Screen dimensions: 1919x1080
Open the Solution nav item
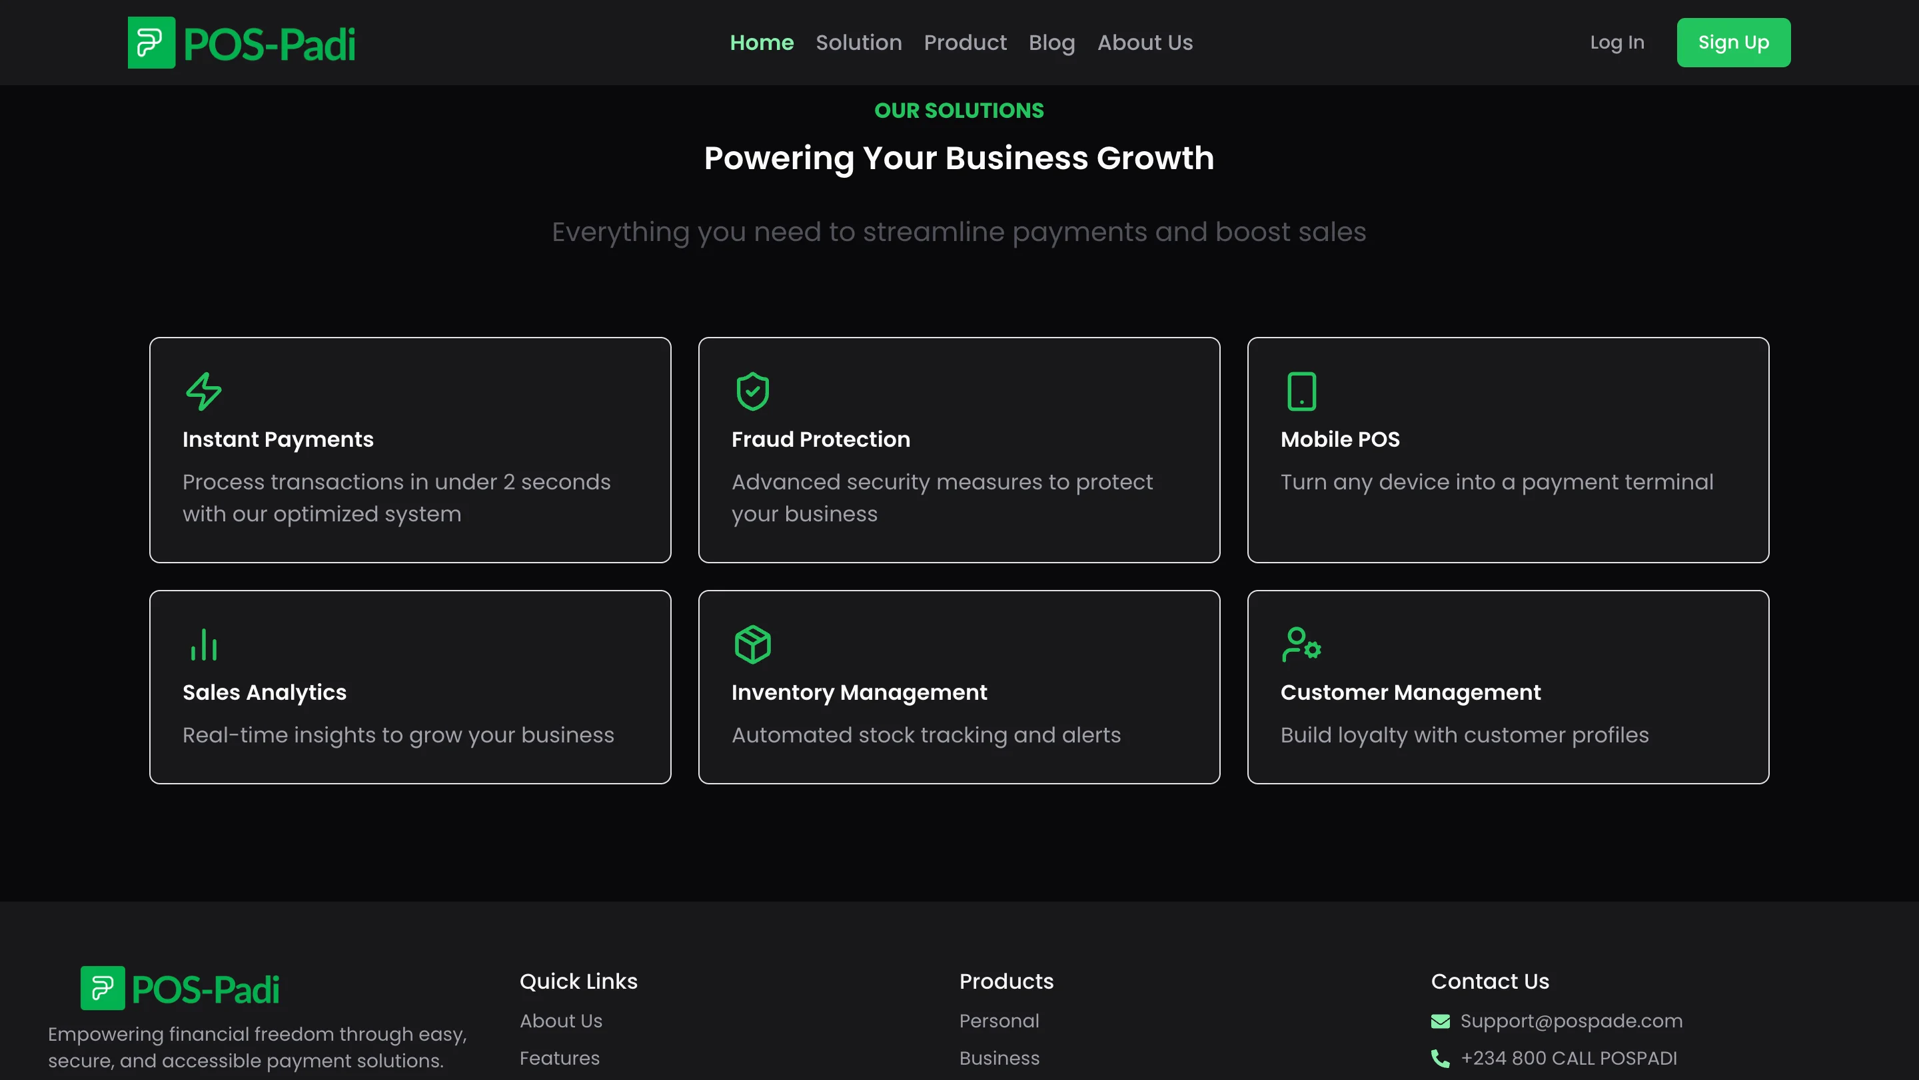pyautogui.click(x=858, y=43)
